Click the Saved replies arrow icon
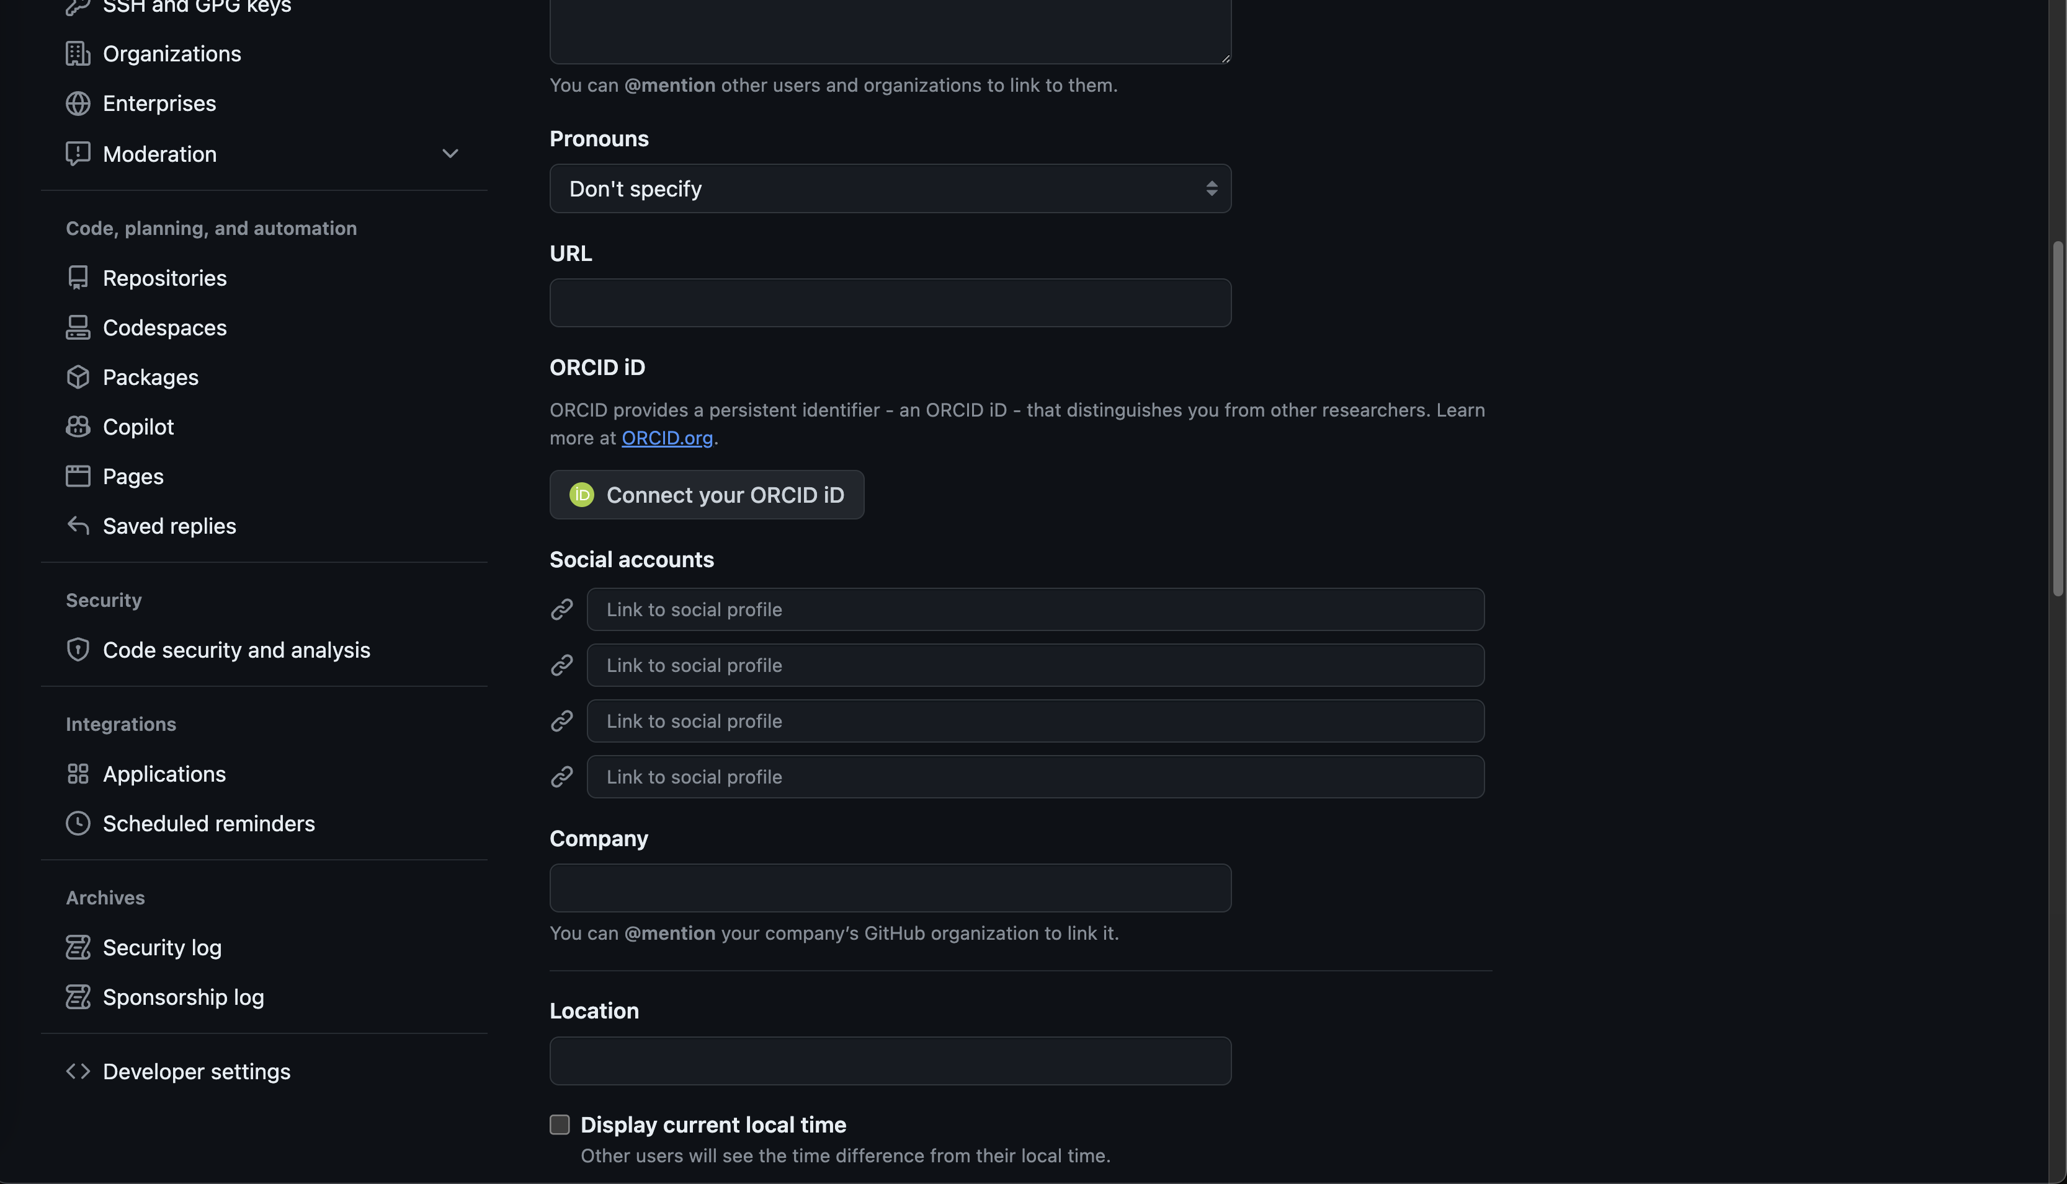2067x1184 pixels. click(78, 526)
